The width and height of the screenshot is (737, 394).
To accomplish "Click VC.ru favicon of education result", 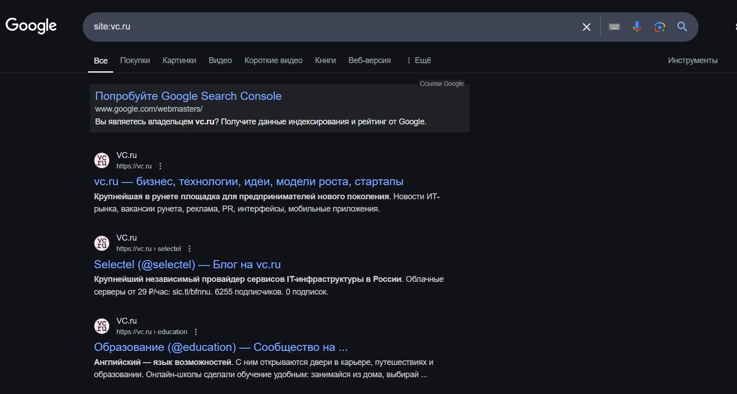I will click(102, 326).
